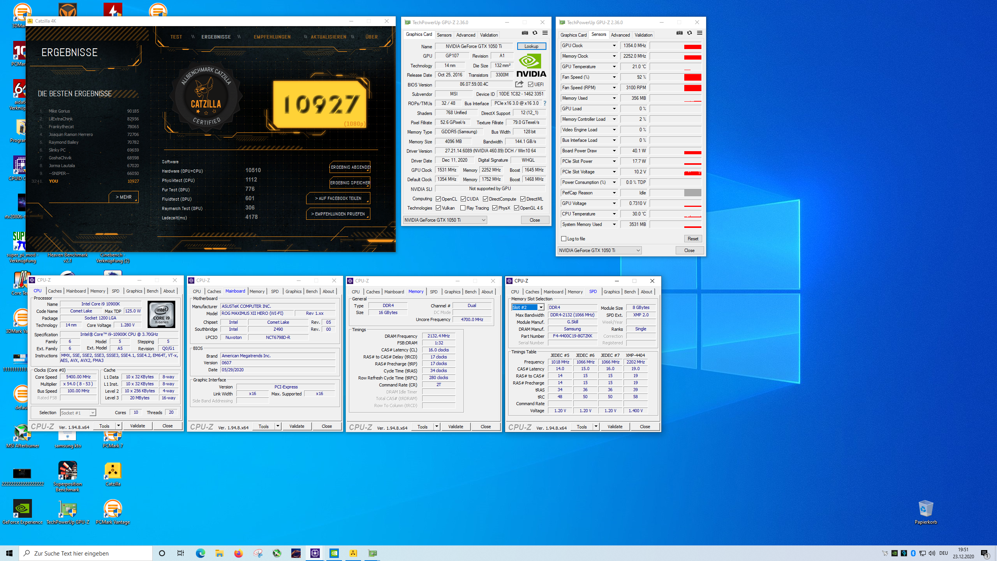The width and height of the screenshot is (997, 561).
Task: Toggle the Ray Tracing checkbox
Action: (x=463, y=208)
